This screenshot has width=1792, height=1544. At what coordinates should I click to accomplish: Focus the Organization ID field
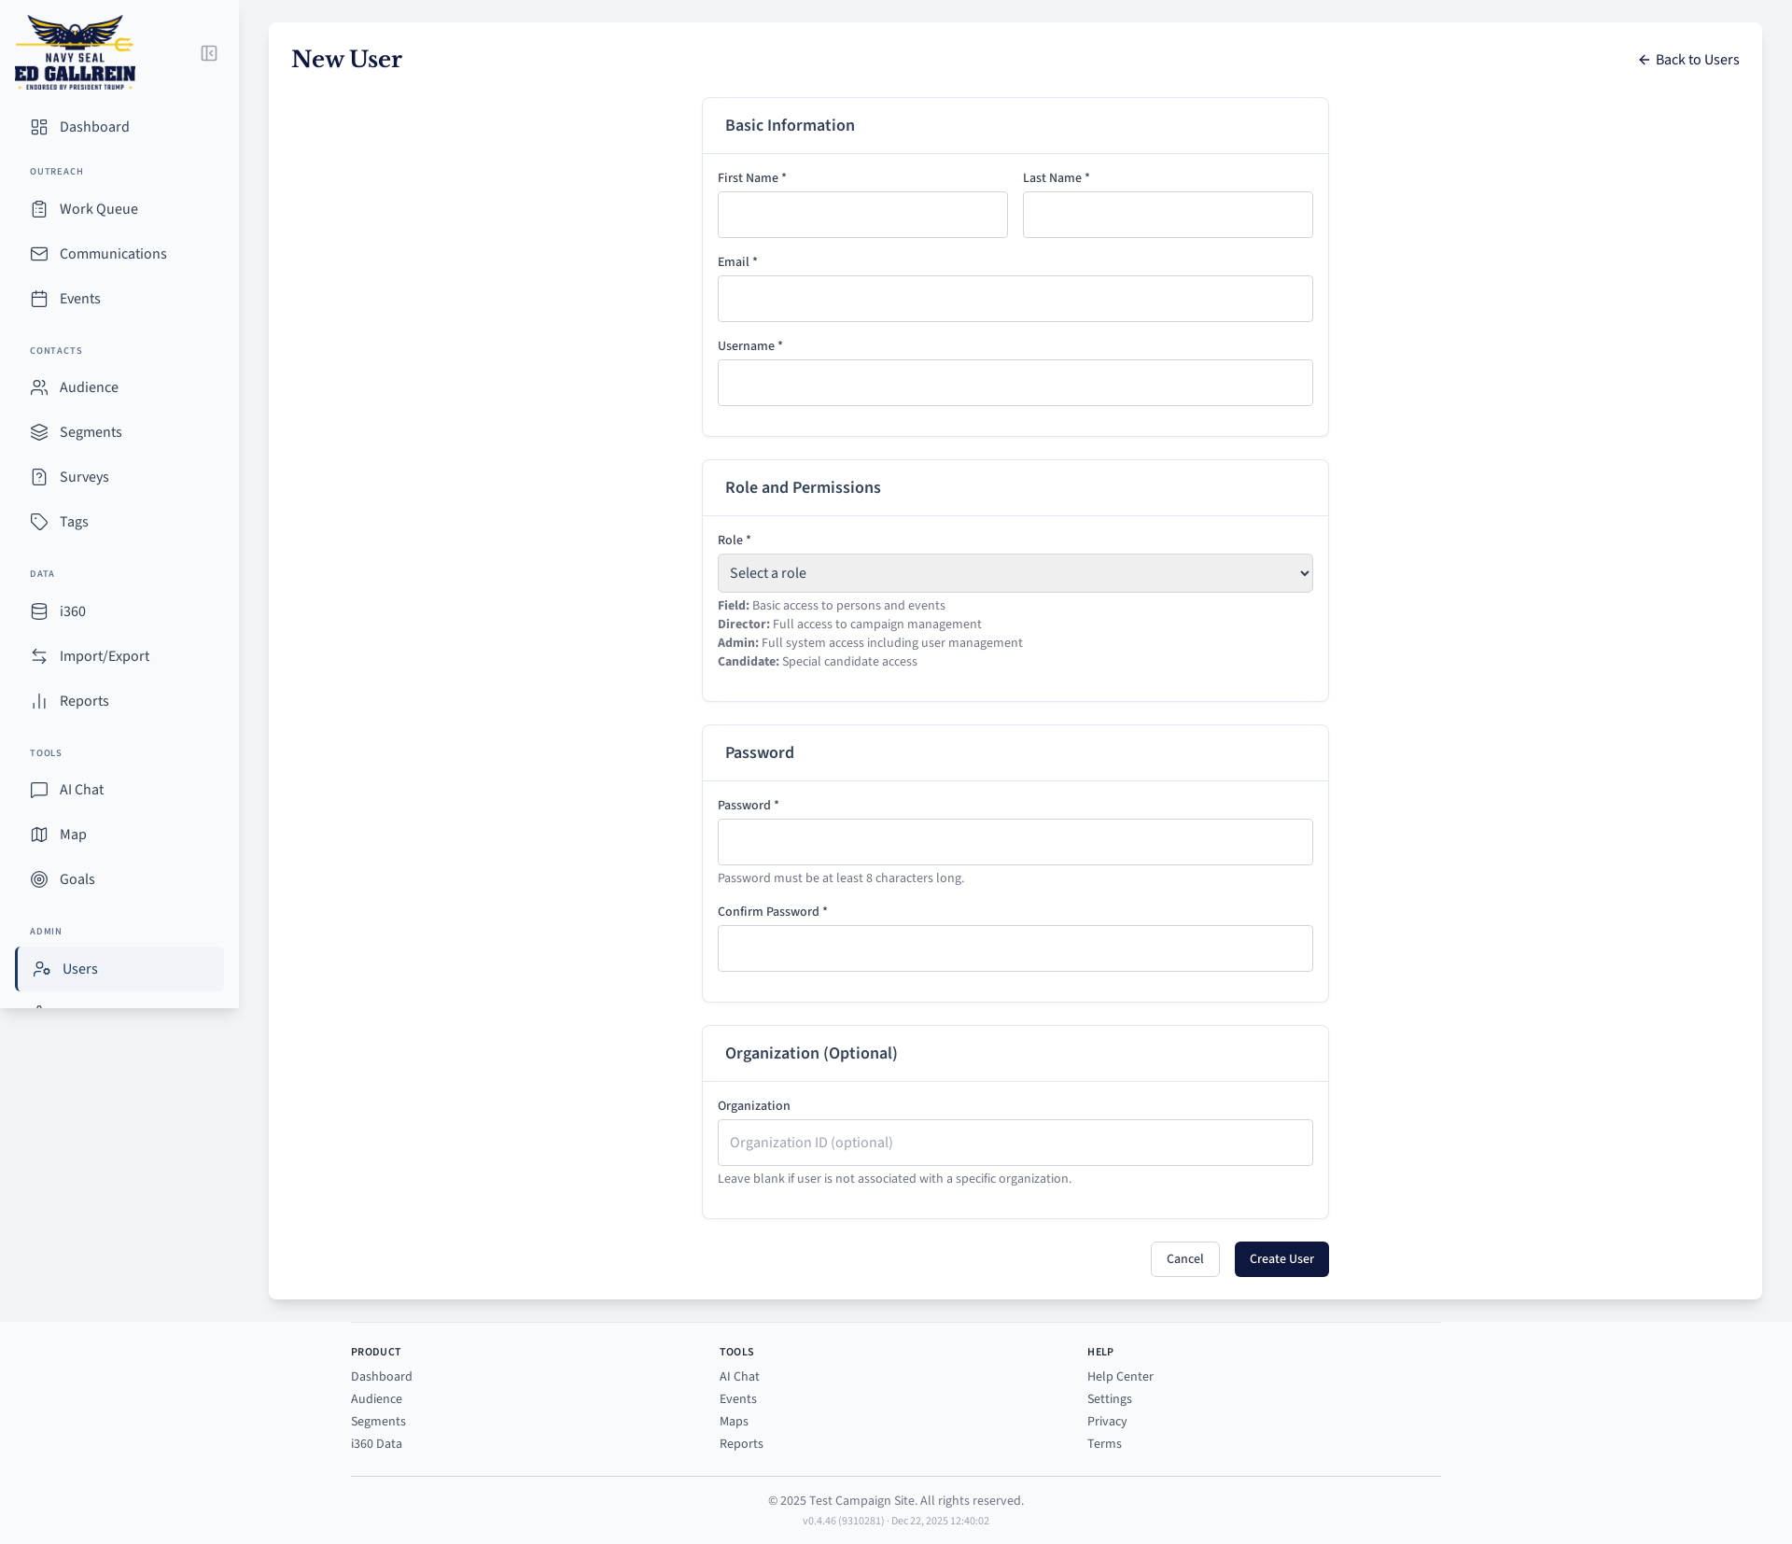coord(1015,1143)
